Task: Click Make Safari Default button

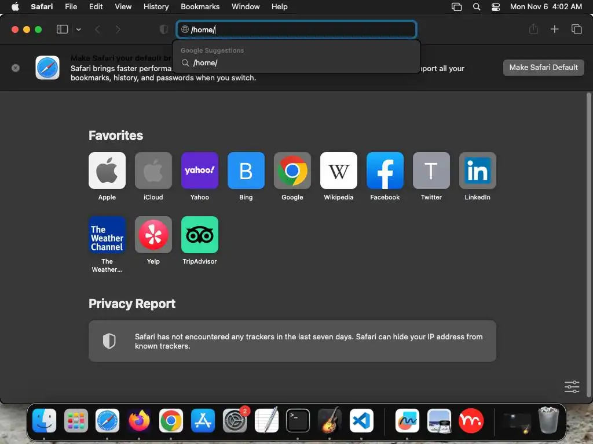Action: pos(543,68)
